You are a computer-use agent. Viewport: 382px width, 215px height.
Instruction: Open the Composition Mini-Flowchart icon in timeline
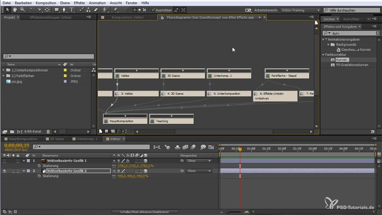coord(157,147)
